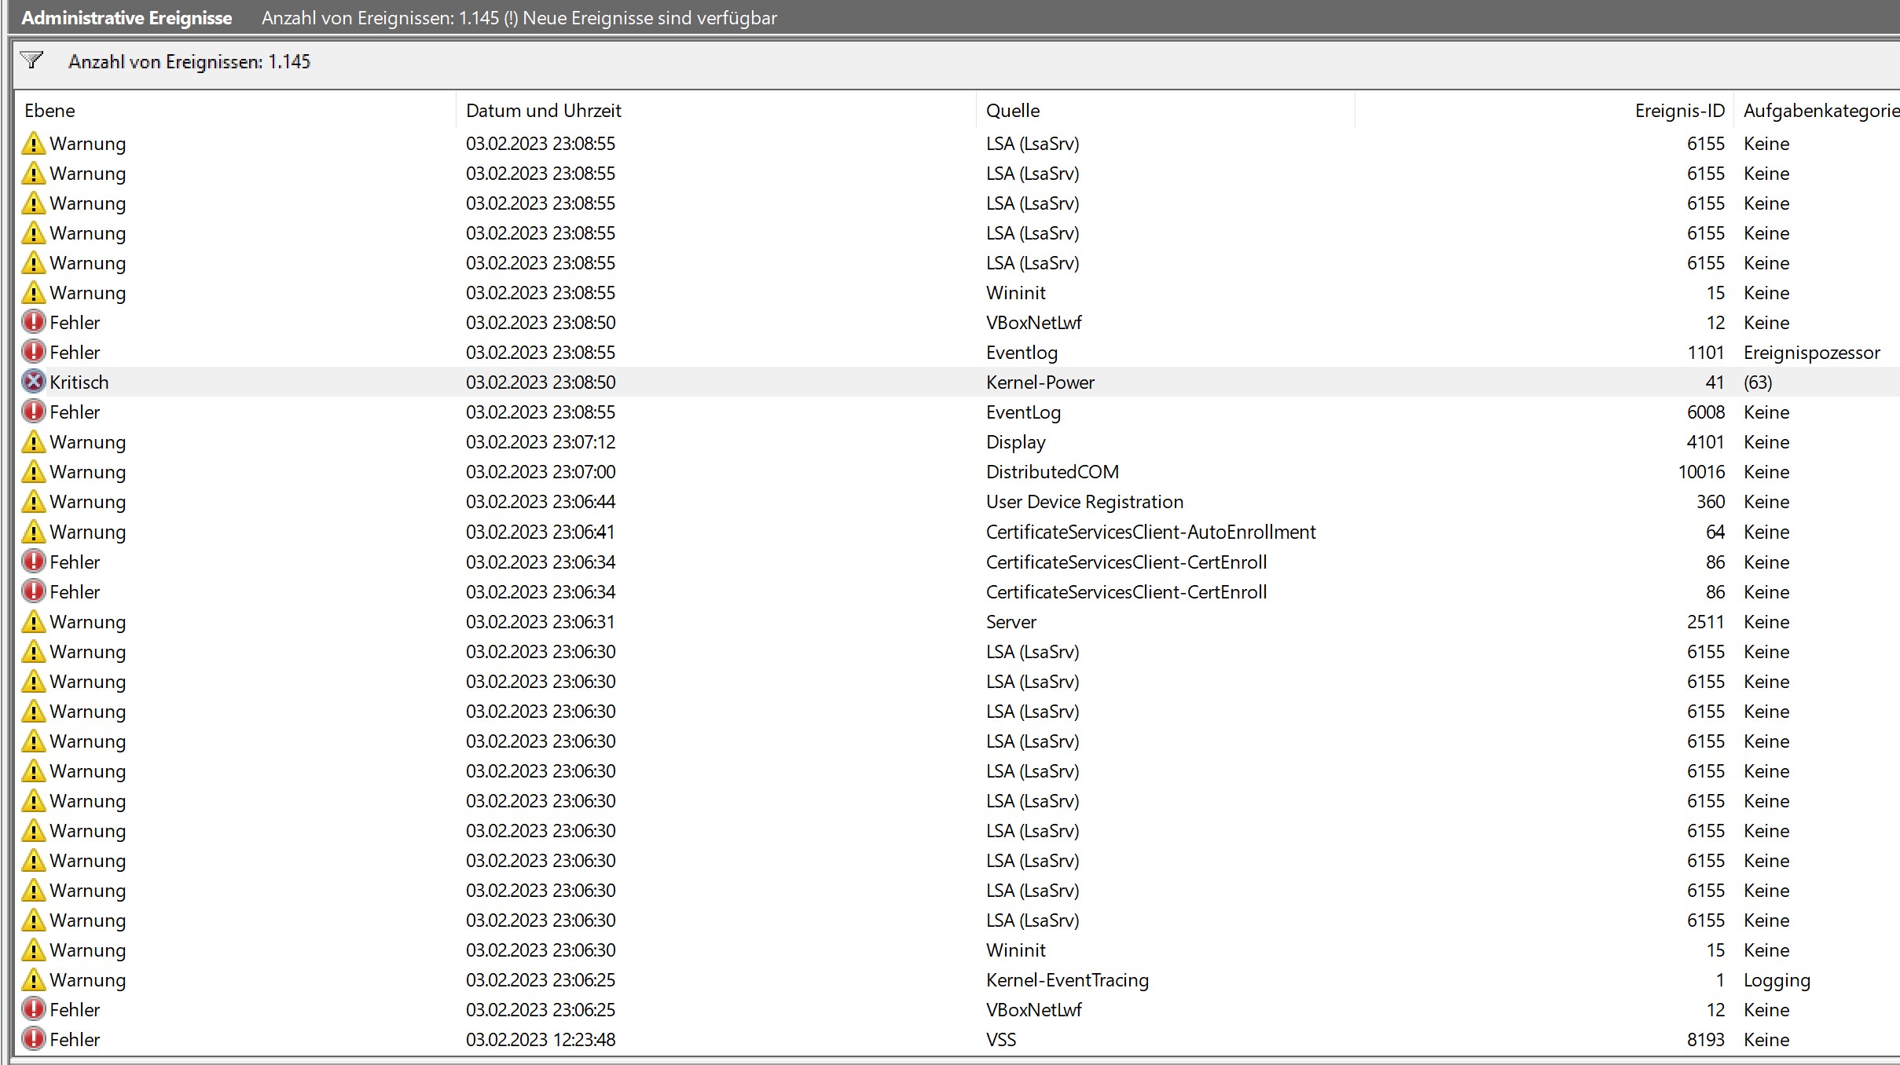The image size is (1900, 1065).
Task: Select the VBoxNetLwf error at 23:08:50
Action: pyautogui.click(x=1033, y=323)
